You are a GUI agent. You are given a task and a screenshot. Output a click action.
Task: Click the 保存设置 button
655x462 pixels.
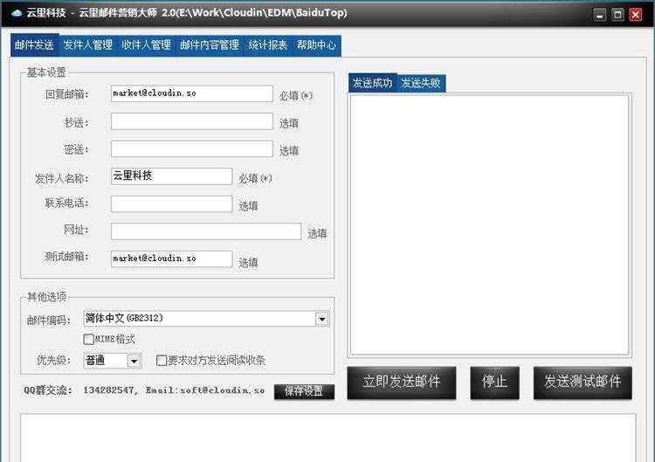coord(304,391)
